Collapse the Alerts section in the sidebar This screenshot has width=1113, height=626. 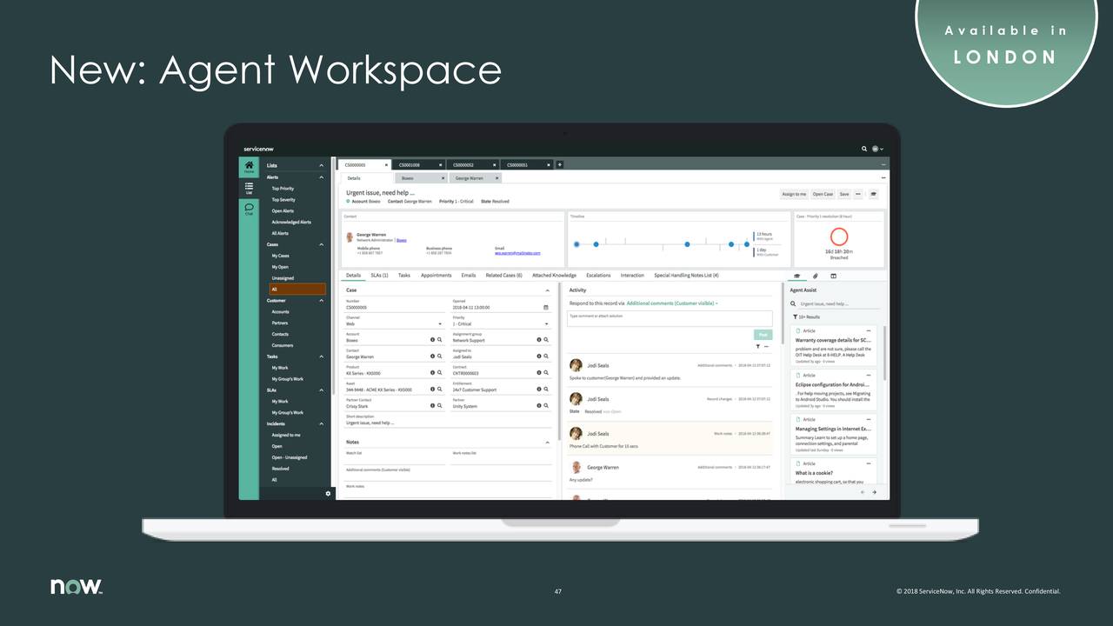320,176
